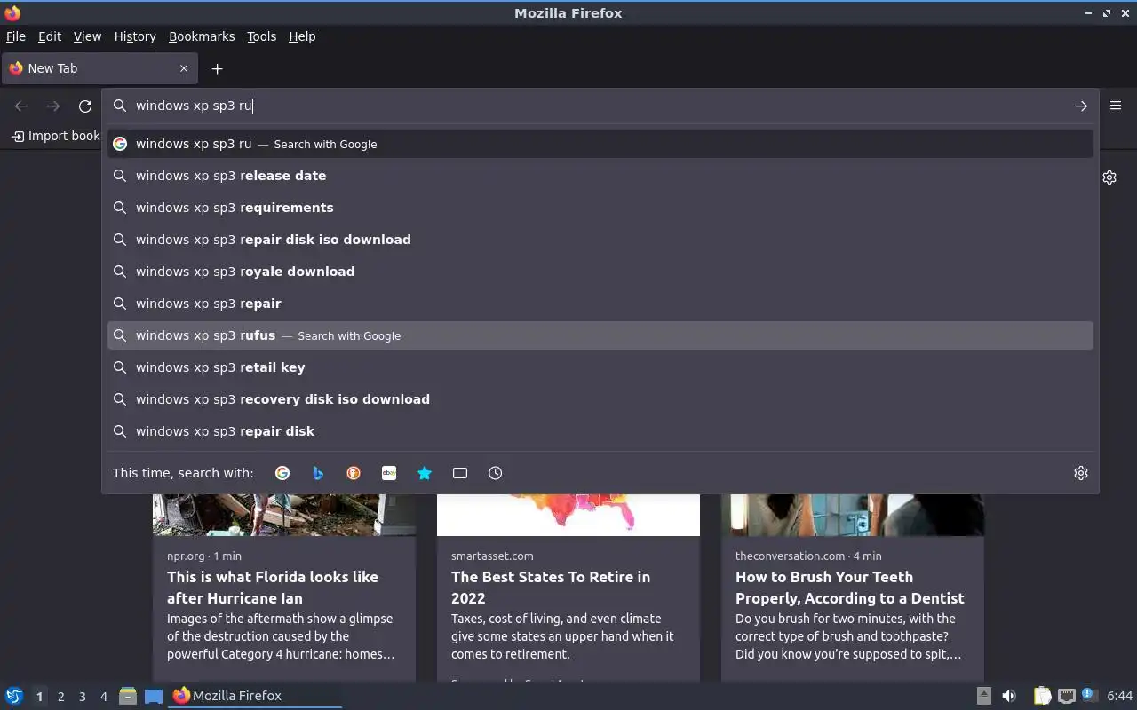Screen dimensions: 1137x710
Task: Click Mozilla Firefox taskbar entry
Action: point(256,696)
